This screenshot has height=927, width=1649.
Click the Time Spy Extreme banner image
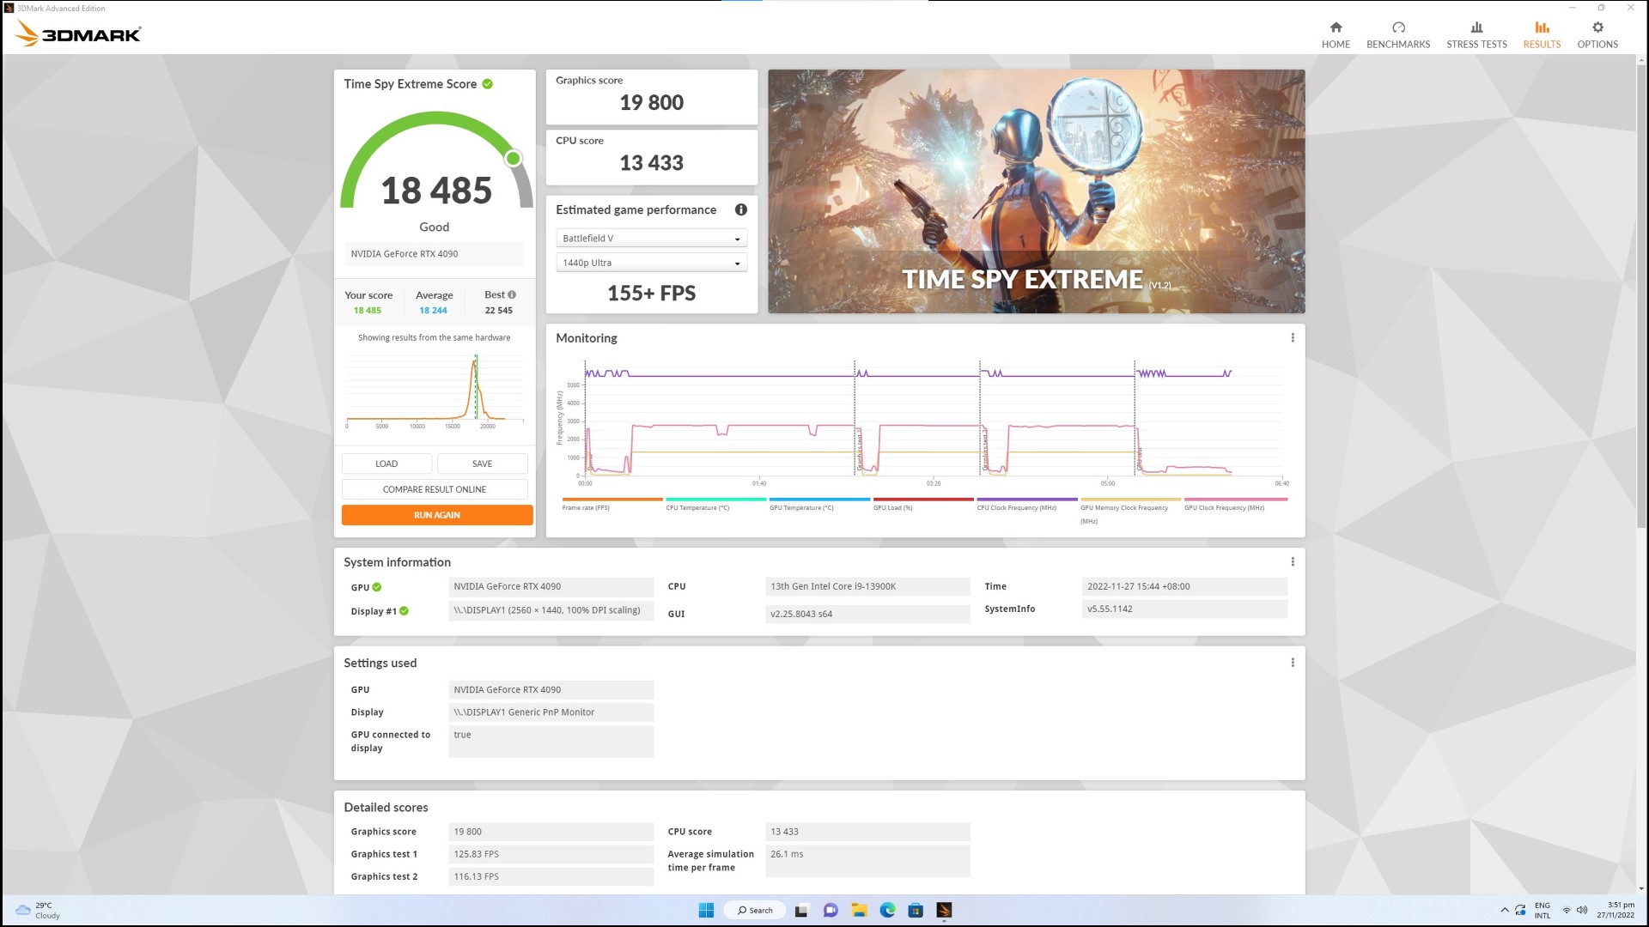click(x=1037, y=191)
